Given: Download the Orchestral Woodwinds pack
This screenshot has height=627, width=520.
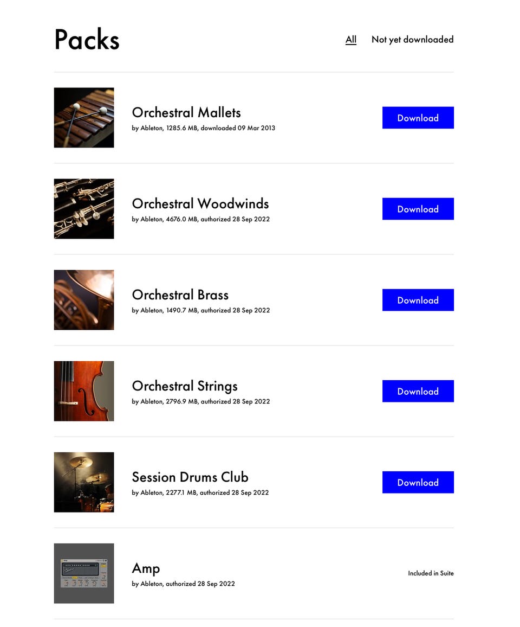Looking at the screenshot, I should 418,209.
